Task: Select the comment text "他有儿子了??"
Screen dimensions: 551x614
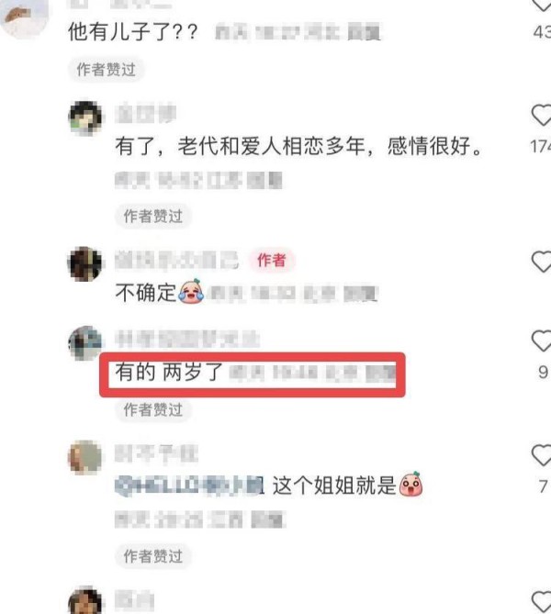Action: click(x=133, y=32)
